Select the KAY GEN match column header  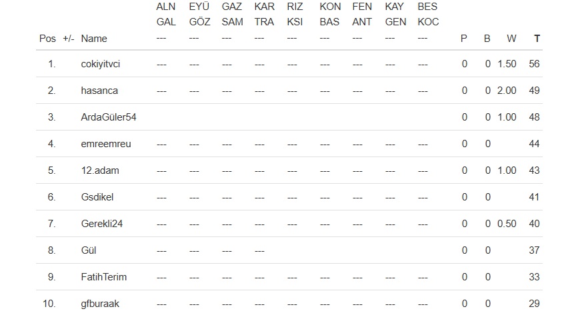[395, 15]
